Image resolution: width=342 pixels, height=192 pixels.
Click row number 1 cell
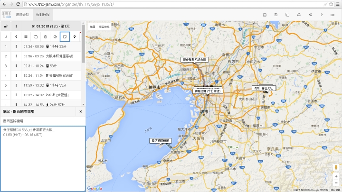[6, 46]
